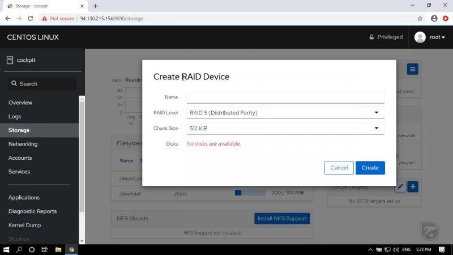Select Services from the sidebar
Screen dimensions: 453x255
pyautogui.click(x=19, y=171)
